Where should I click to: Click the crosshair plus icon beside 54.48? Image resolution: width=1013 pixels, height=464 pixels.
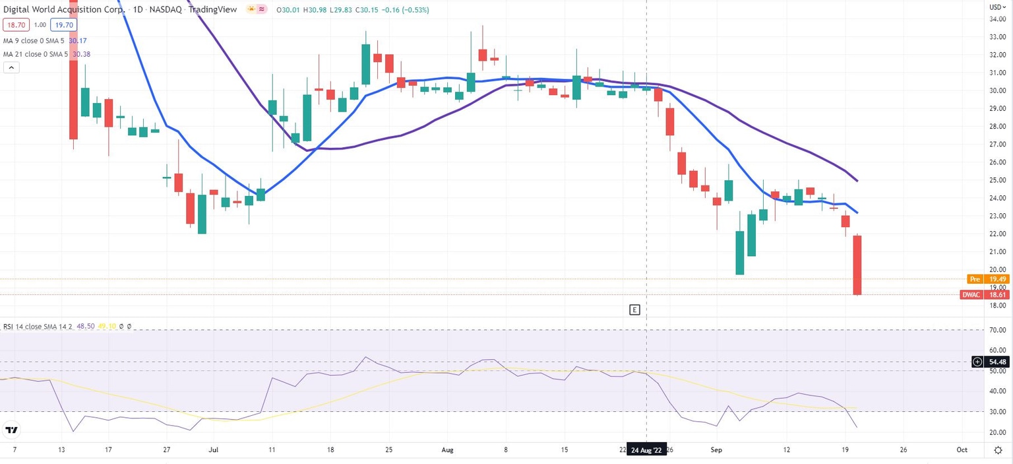(977, 362)
